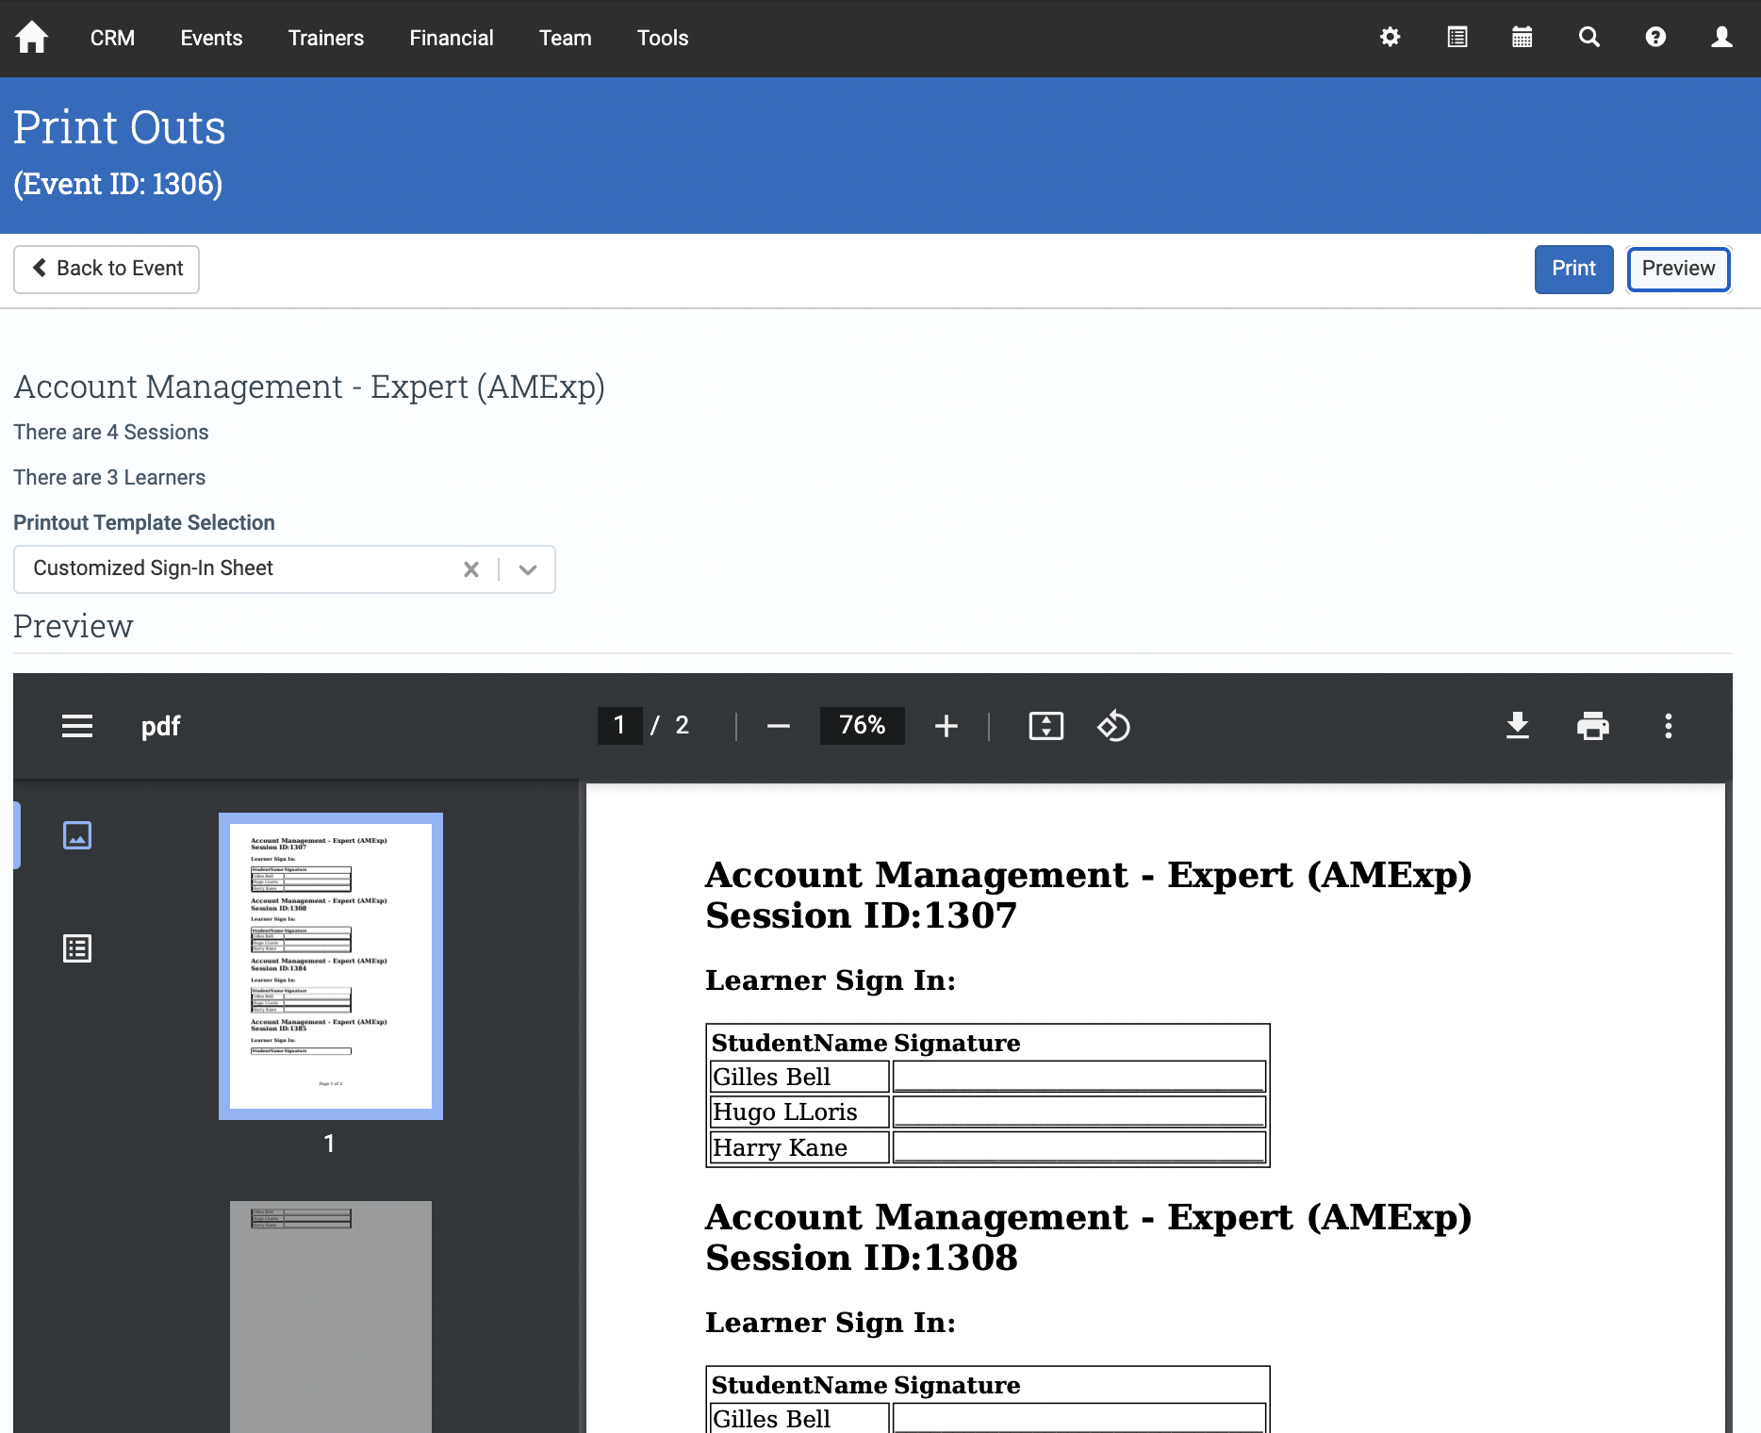The width and height of the screenshot is (1761, 1433).
Task: Click the Back to Event button
Action: point(107,270)
